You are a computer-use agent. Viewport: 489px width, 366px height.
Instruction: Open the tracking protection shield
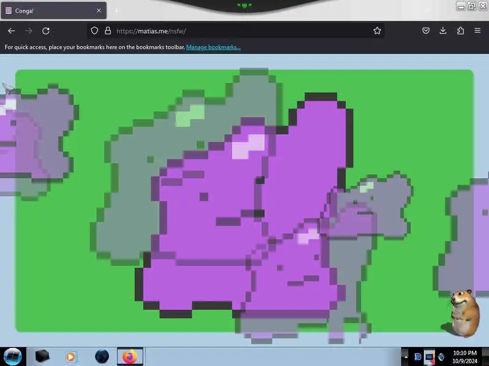(x=95, y=30)
